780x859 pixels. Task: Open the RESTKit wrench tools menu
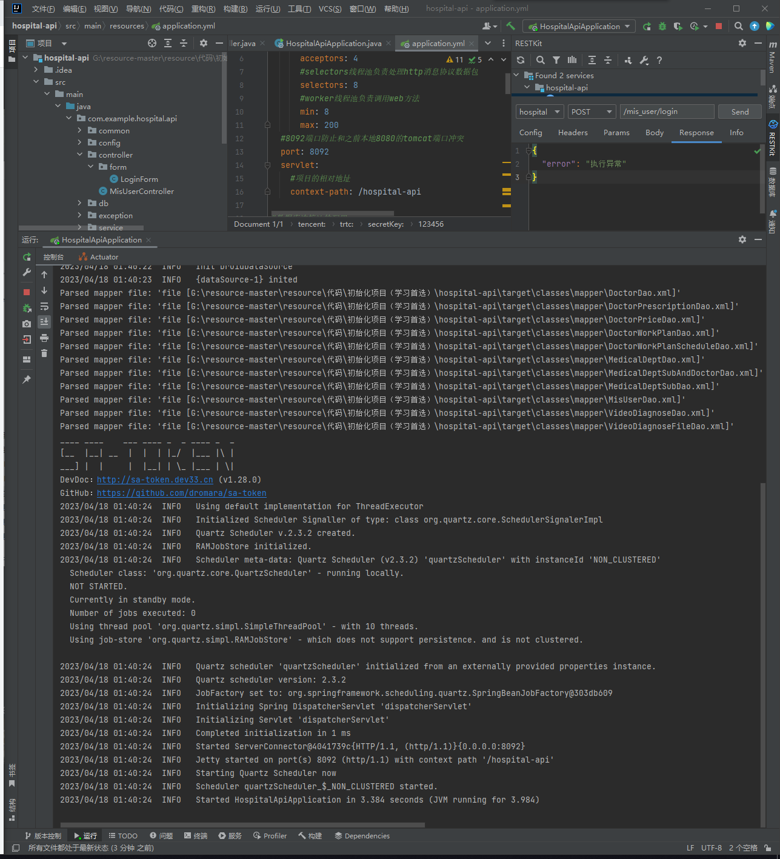(x=644, y=60)
